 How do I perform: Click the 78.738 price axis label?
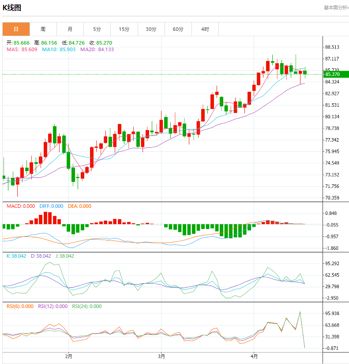pos(332,128)
